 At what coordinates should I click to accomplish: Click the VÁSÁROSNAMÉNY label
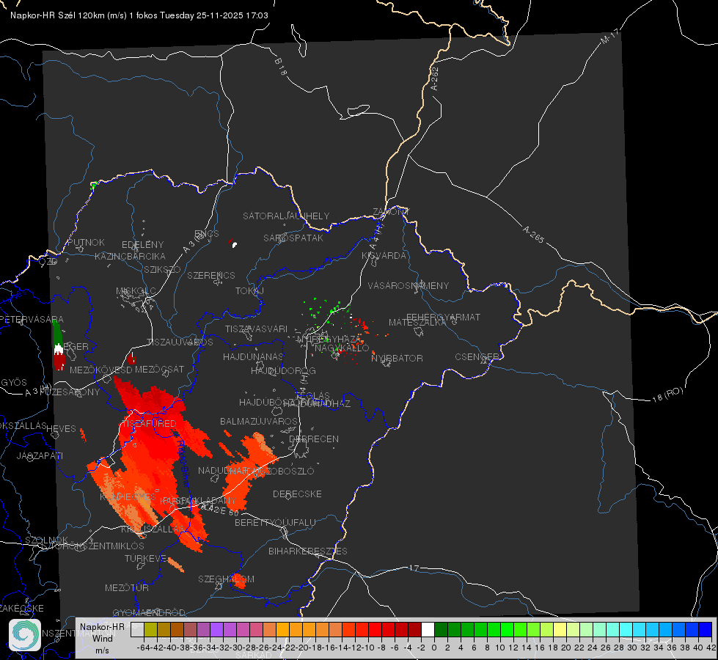(x=409, y=285)
